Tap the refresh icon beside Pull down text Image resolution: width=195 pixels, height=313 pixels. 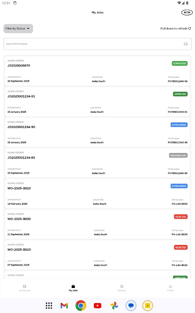pos(190,29)
